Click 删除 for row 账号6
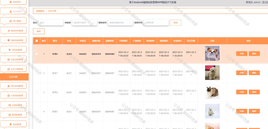 [254, 92]
